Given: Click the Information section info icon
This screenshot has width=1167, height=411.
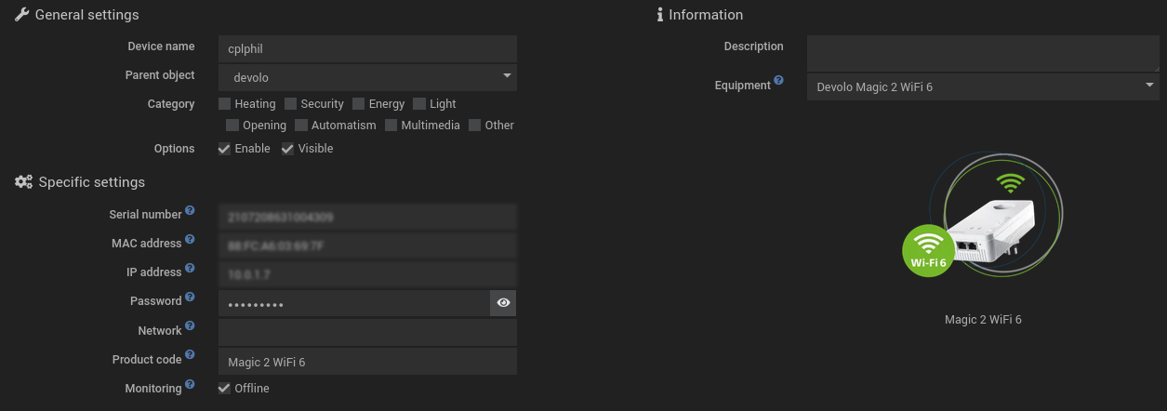Looking at the screenshot, I should [660, 14].
